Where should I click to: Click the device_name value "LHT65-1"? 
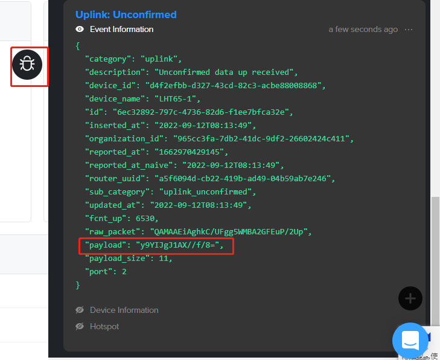click(x=175, y=99)
